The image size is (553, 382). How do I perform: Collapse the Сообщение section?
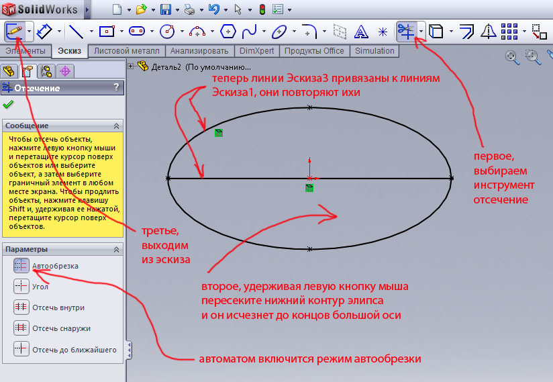click(117, 126)
